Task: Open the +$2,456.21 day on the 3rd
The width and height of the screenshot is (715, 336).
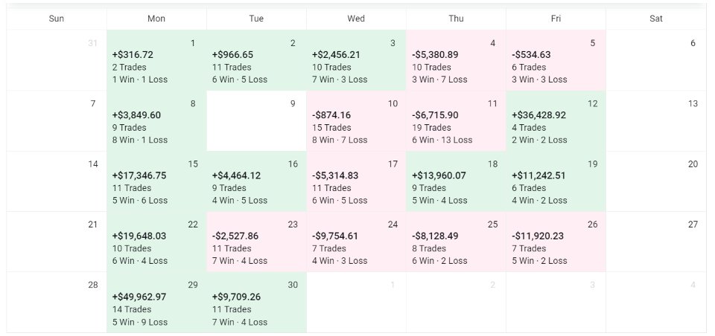Action: click(x=356, y=60)
